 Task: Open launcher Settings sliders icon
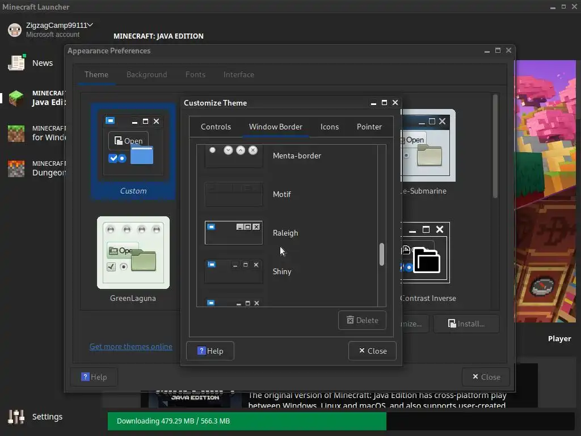click(16, 417)
